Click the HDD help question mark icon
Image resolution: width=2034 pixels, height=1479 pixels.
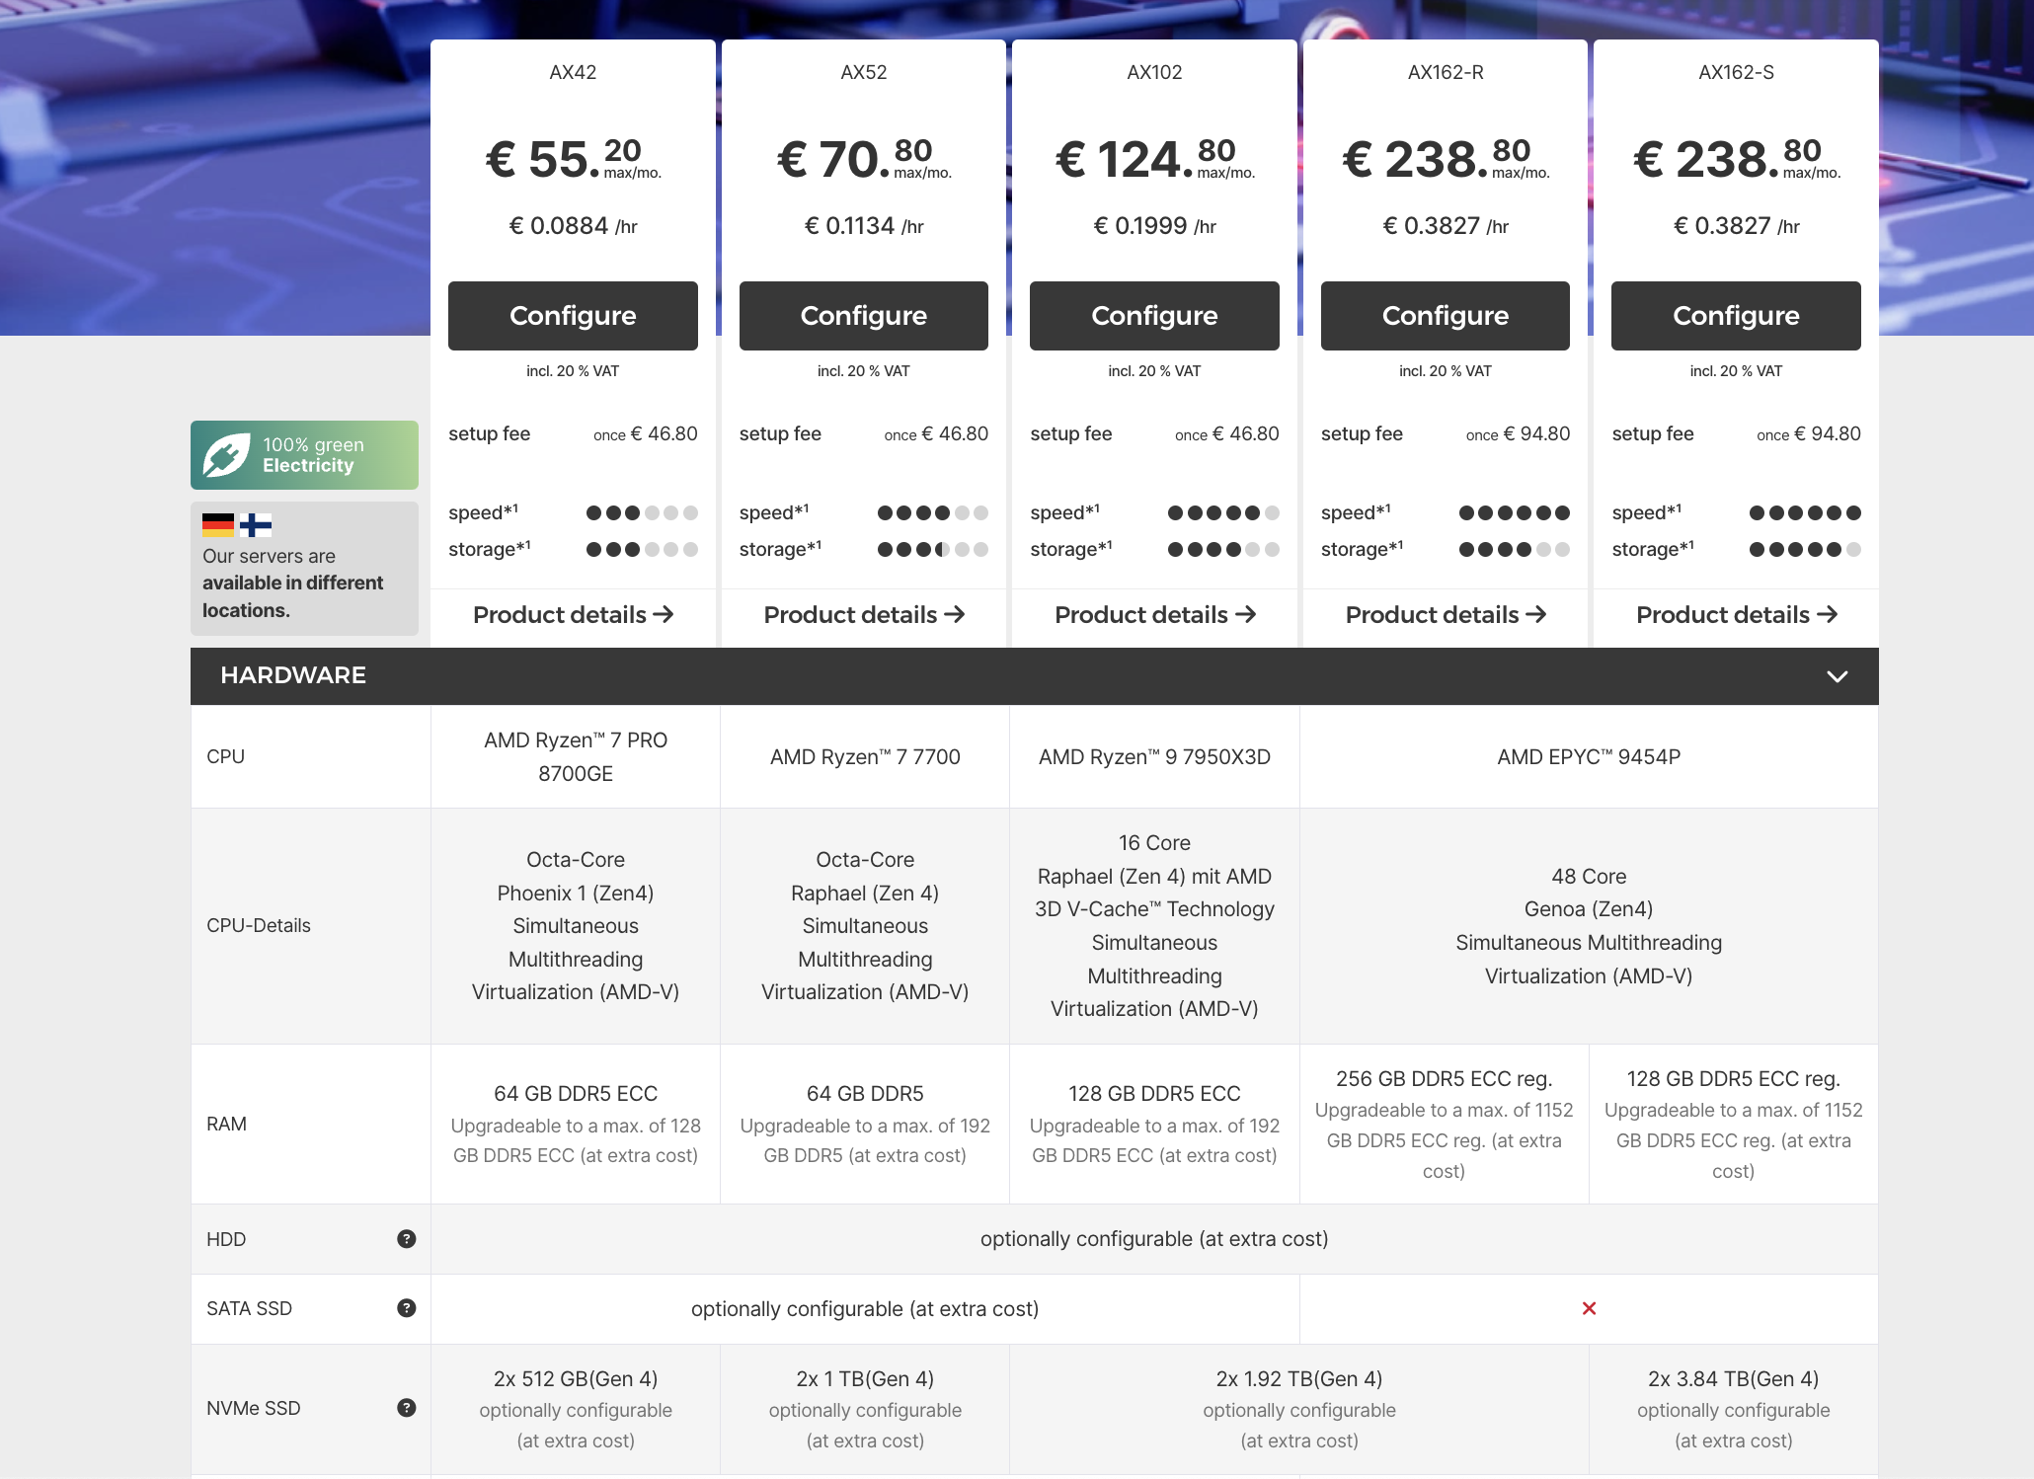tap(406, 1239)
